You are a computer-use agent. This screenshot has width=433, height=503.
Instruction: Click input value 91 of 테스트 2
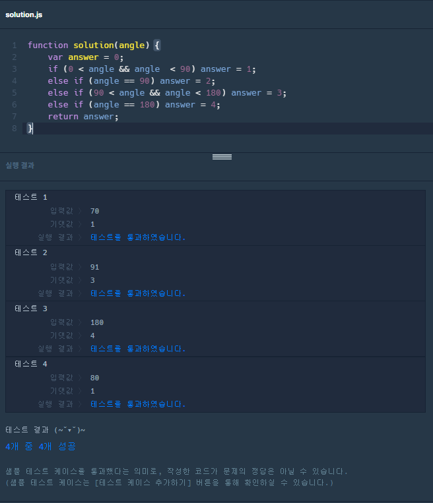coord(95,267)
